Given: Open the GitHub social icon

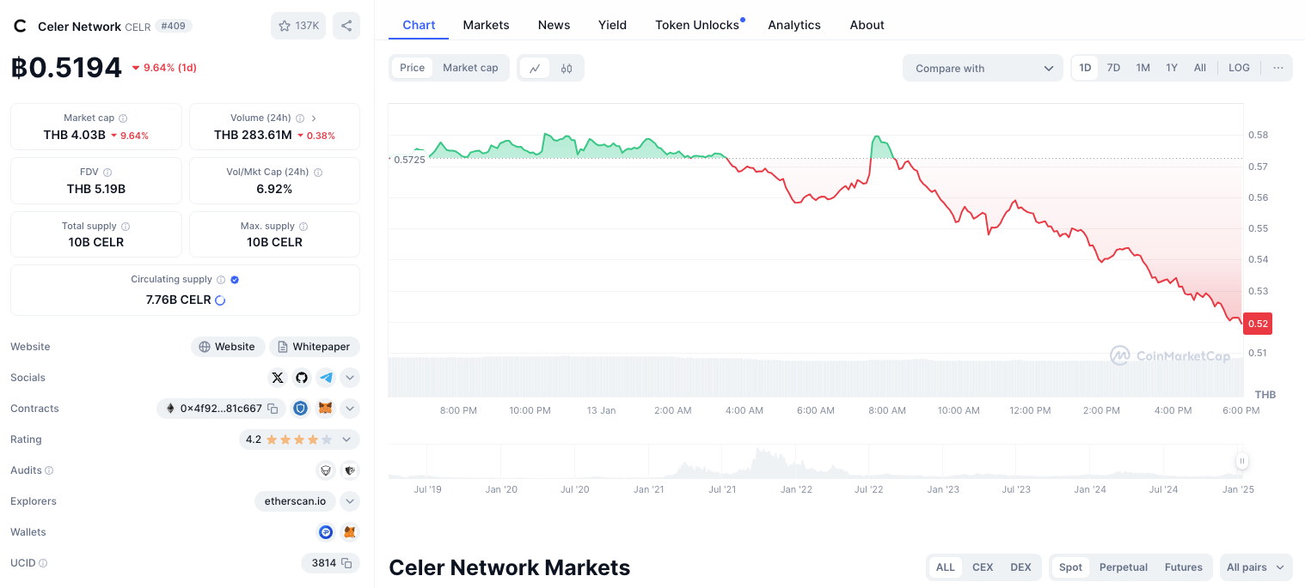Looking at the screenshot, I should (x=302, y=378).
